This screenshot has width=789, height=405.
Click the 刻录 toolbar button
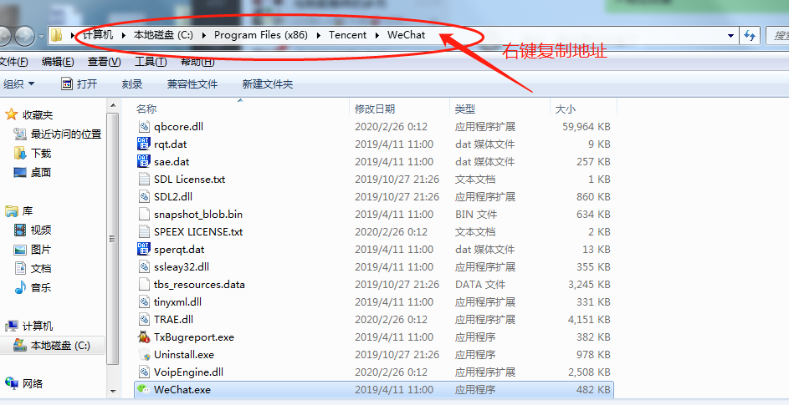pos(132,84)
